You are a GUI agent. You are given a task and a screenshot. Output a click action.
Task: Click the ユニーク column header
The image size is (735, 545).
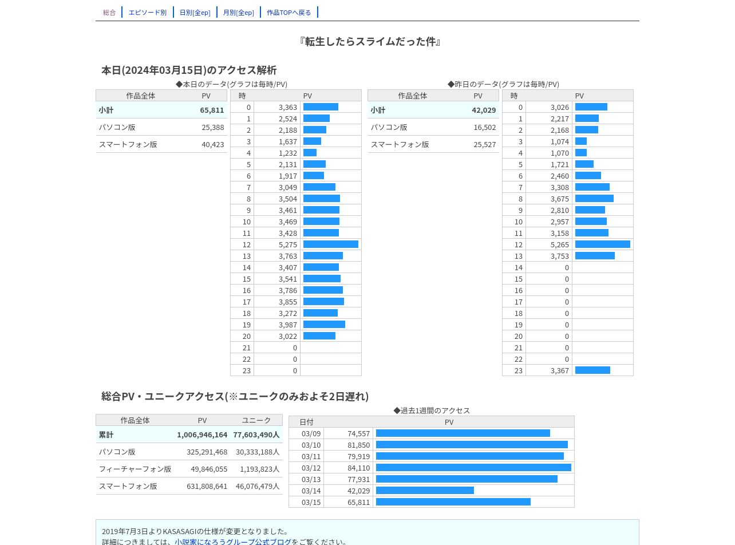click(256, 420)
